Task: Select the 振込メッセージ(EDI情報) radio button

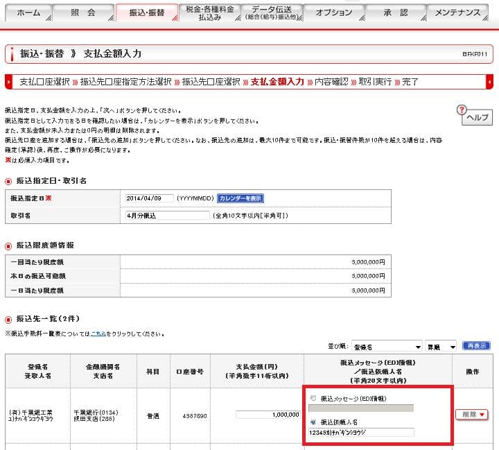Action: pos(313,398)
